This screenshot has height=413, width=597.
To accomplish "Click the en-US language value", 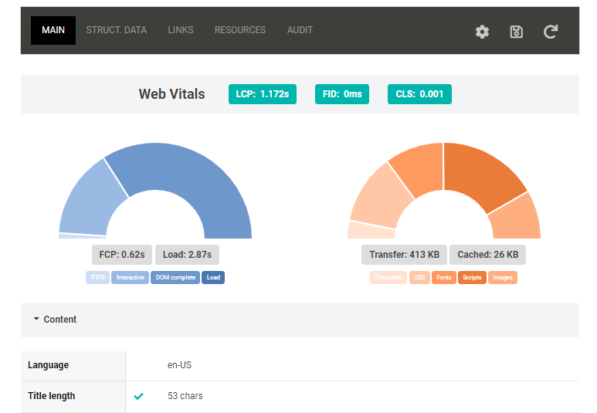I will pos(179,365).
